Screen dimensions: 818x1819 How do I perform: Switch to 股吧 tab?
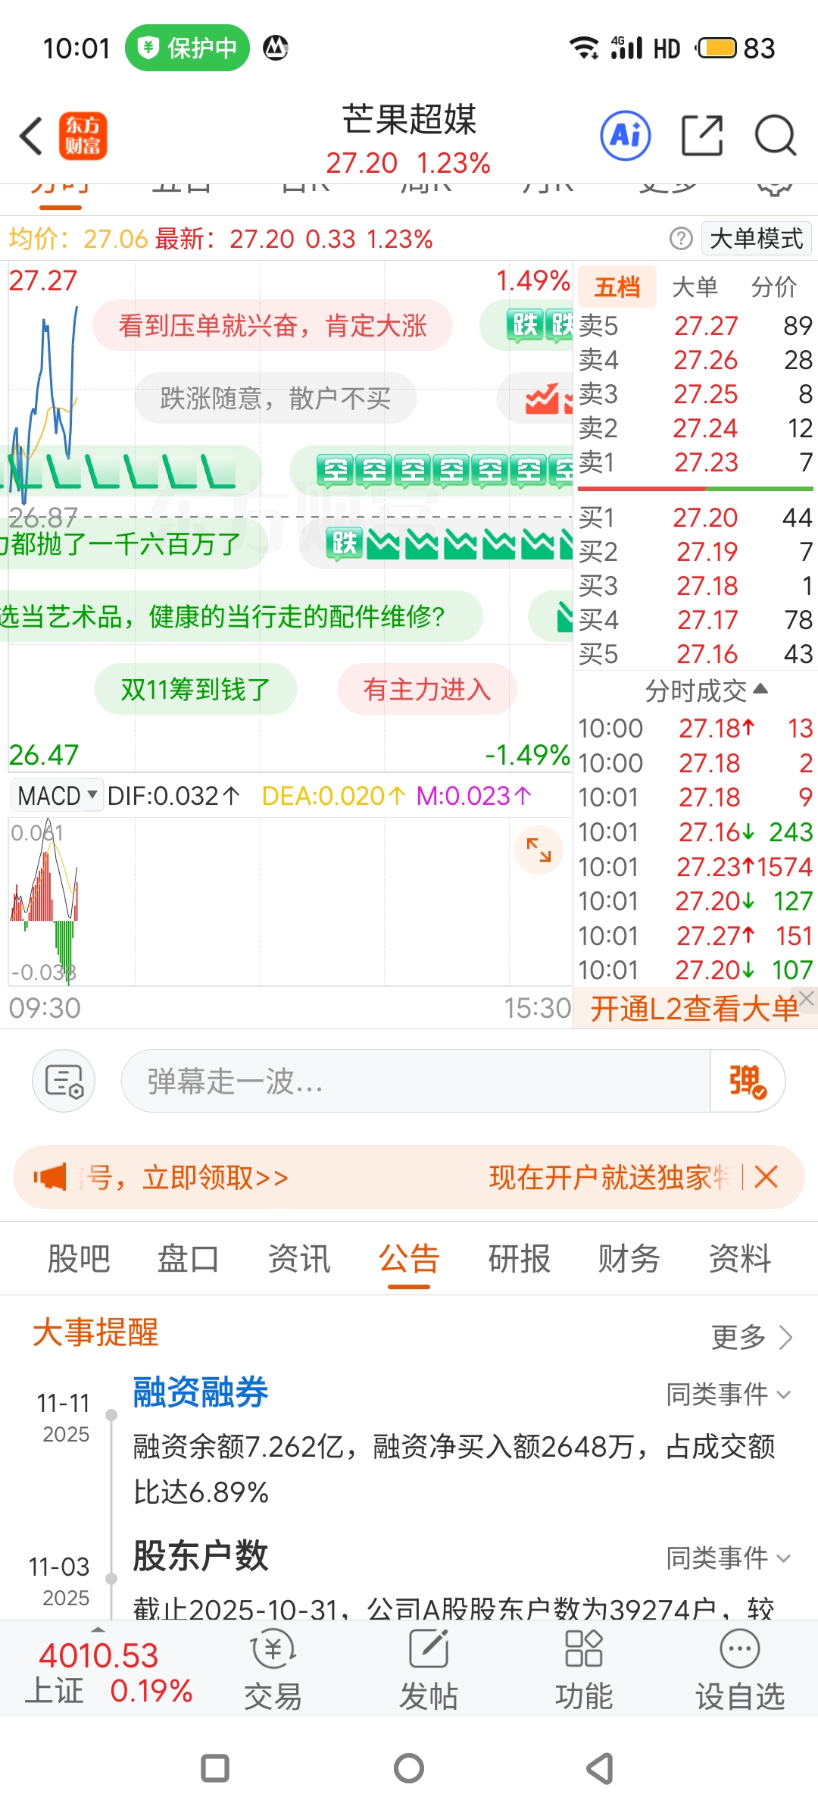pos(79,1259)
